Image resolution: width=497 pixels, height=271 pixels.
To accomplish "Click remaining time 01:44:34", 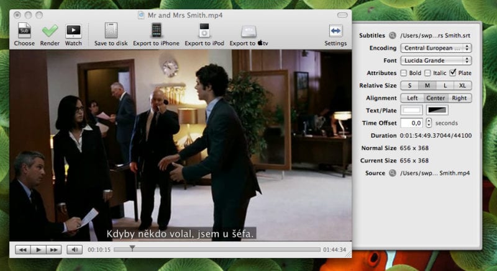I will [x=335, y=250].
